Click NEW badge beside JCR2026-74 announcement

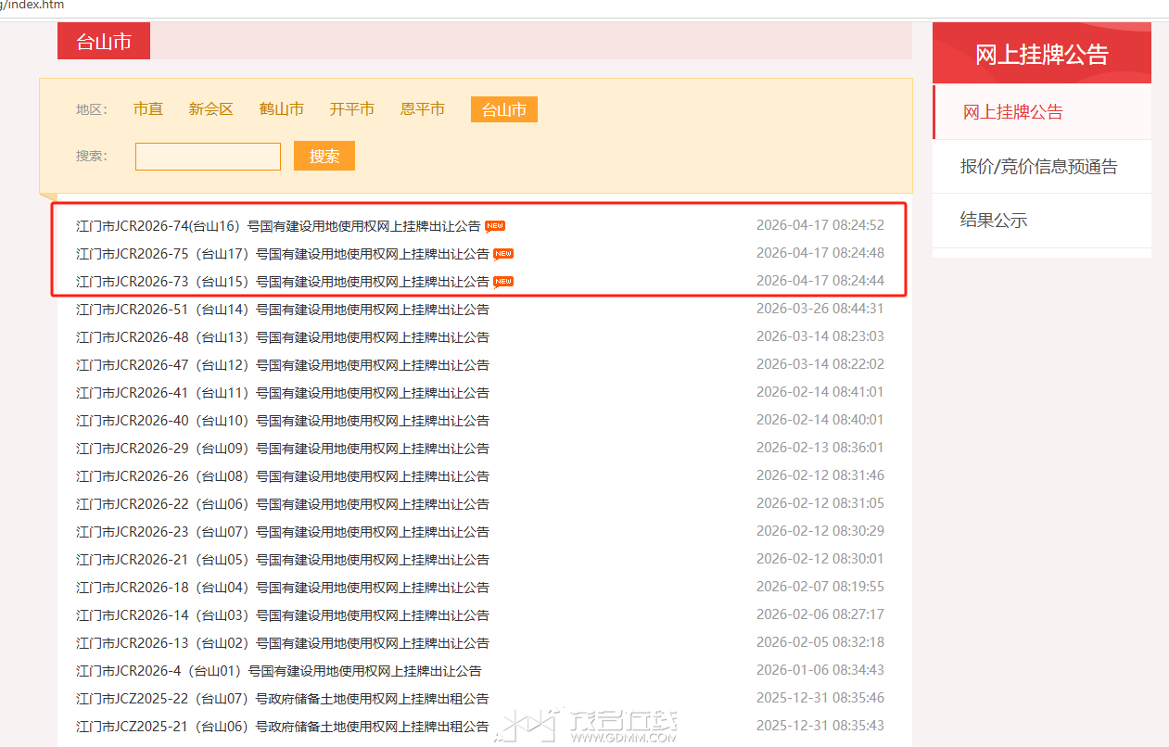click(x=495, y=226)
